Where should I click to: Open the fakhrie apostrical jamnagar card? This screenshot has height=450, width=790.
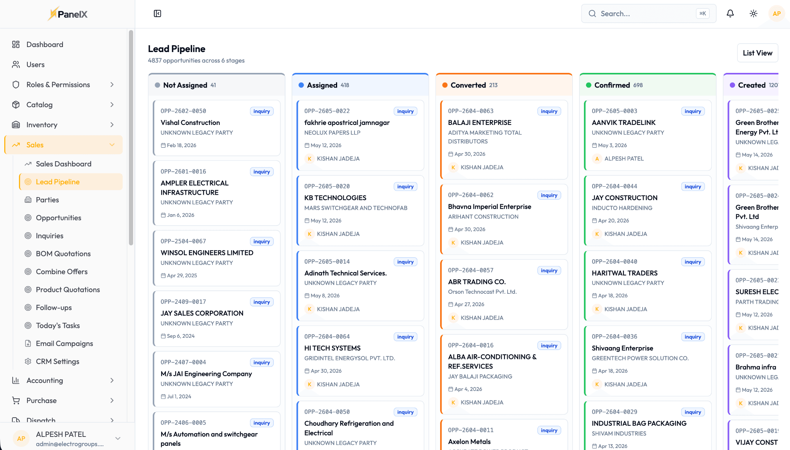[360, 135]
